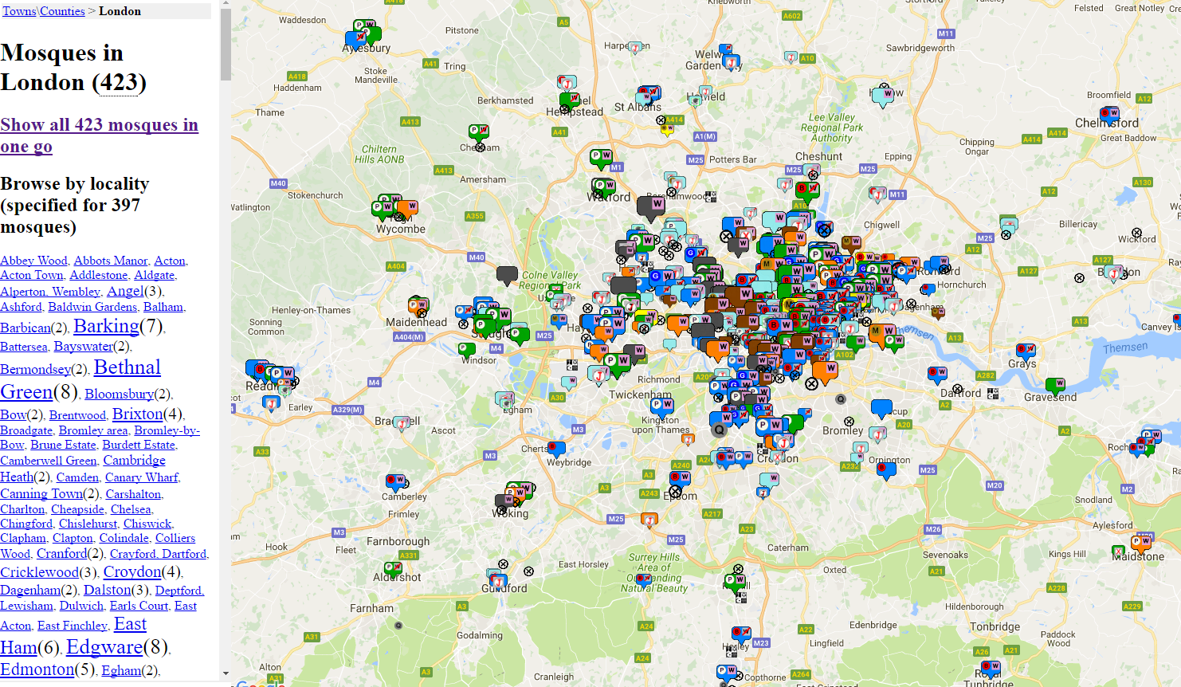
Task: Select the orange marker at High Wycombe
Action: pyautogui.click(x=407, y=208)
